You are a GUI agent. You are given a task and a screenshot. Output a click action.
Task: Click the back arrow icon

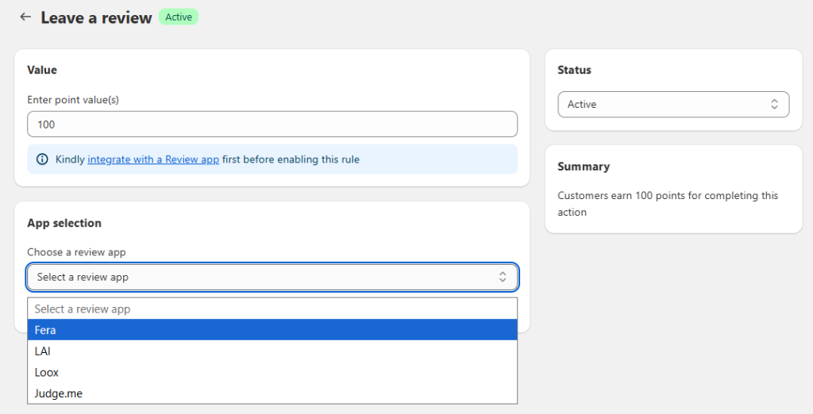click(x=25, y=17)
